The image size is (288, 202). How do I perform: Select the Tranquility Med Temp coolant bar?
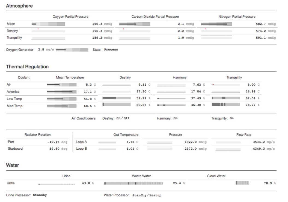tap(226, 104)
